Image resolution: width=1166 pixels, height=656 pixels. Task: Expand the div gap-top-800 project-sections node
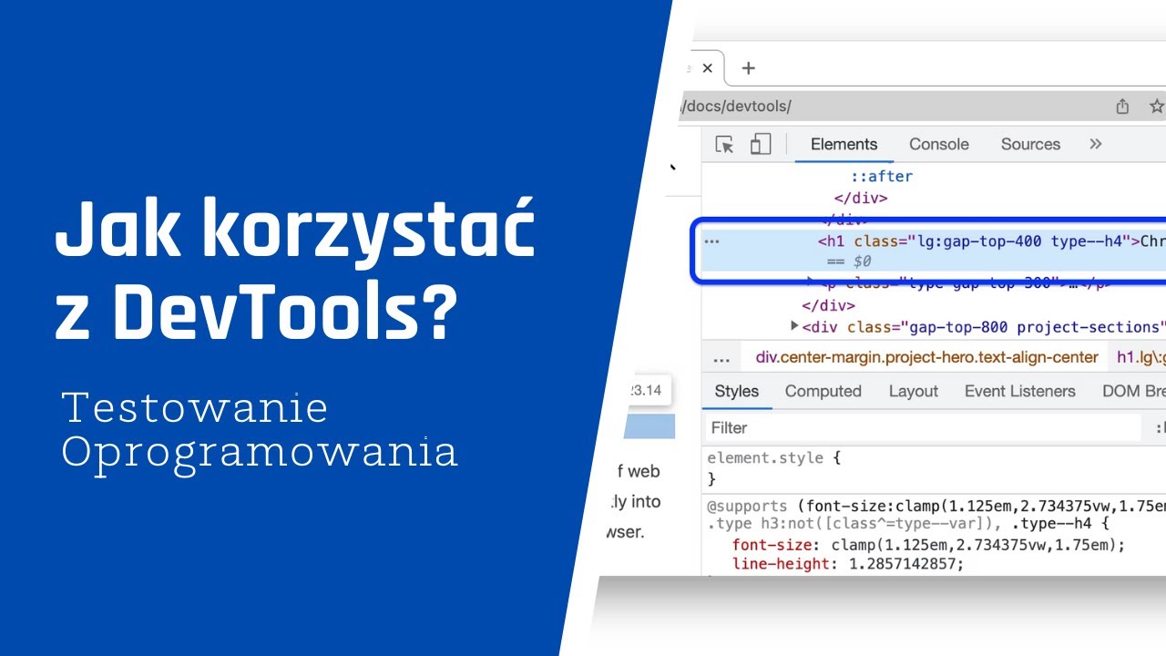click(794, 326)
